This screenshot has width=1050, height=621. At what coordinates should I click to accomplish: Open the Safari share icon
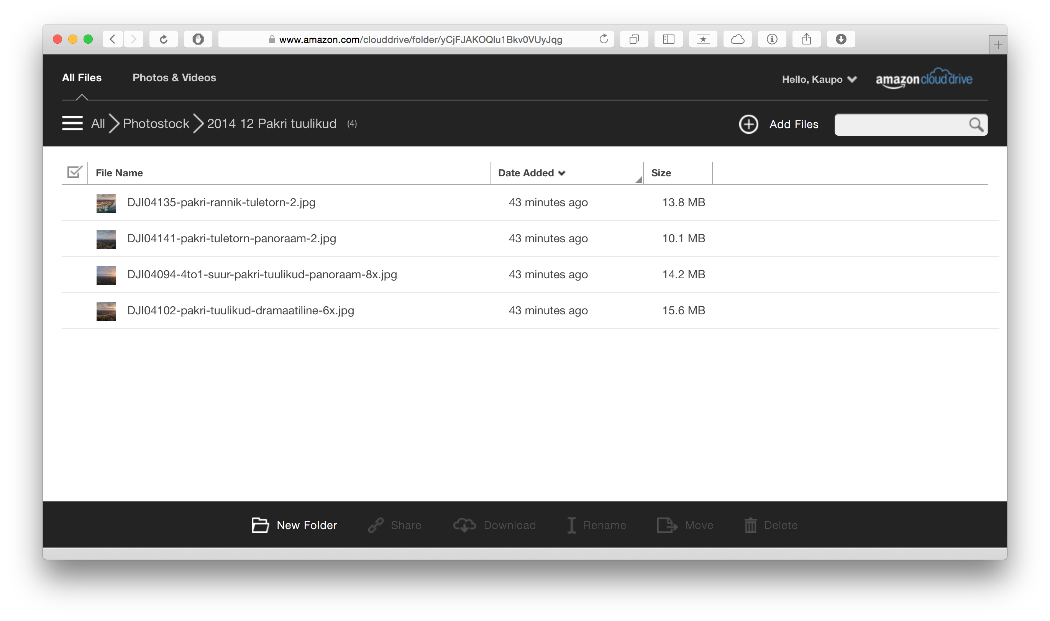point(806,39)
